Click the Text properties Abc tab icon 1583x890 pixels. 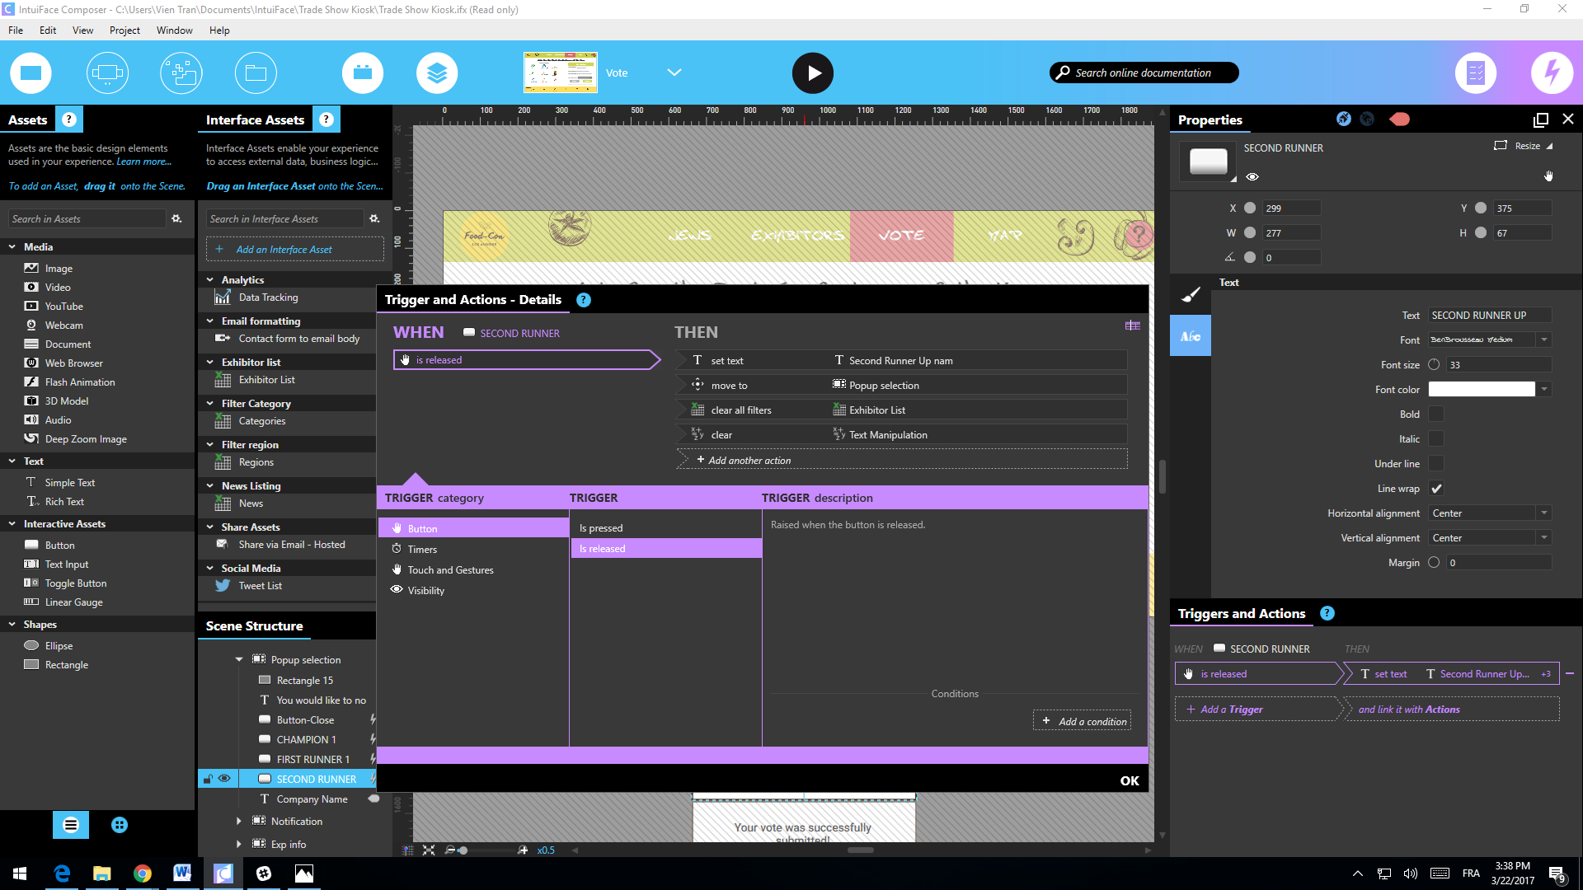point(1190,336)
